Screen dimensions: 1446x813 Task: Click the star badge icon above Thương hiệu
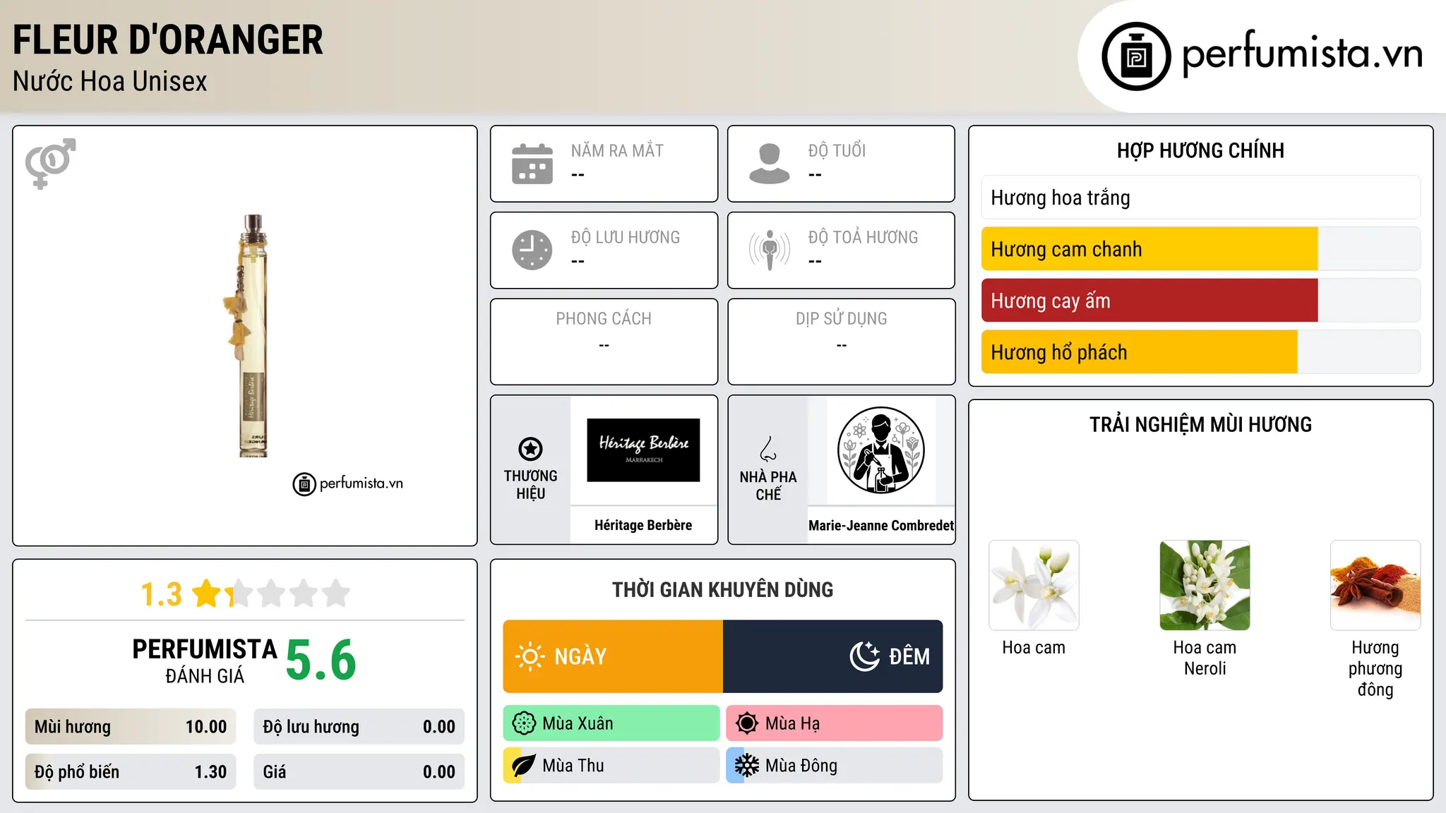click(x=530, y=449)
